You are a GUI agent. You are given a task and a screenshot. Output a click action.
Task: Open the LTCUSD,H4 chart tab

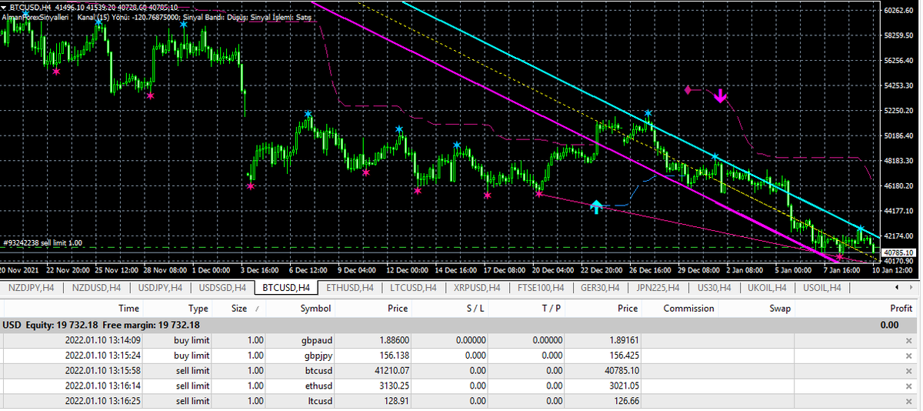[414, 288]
